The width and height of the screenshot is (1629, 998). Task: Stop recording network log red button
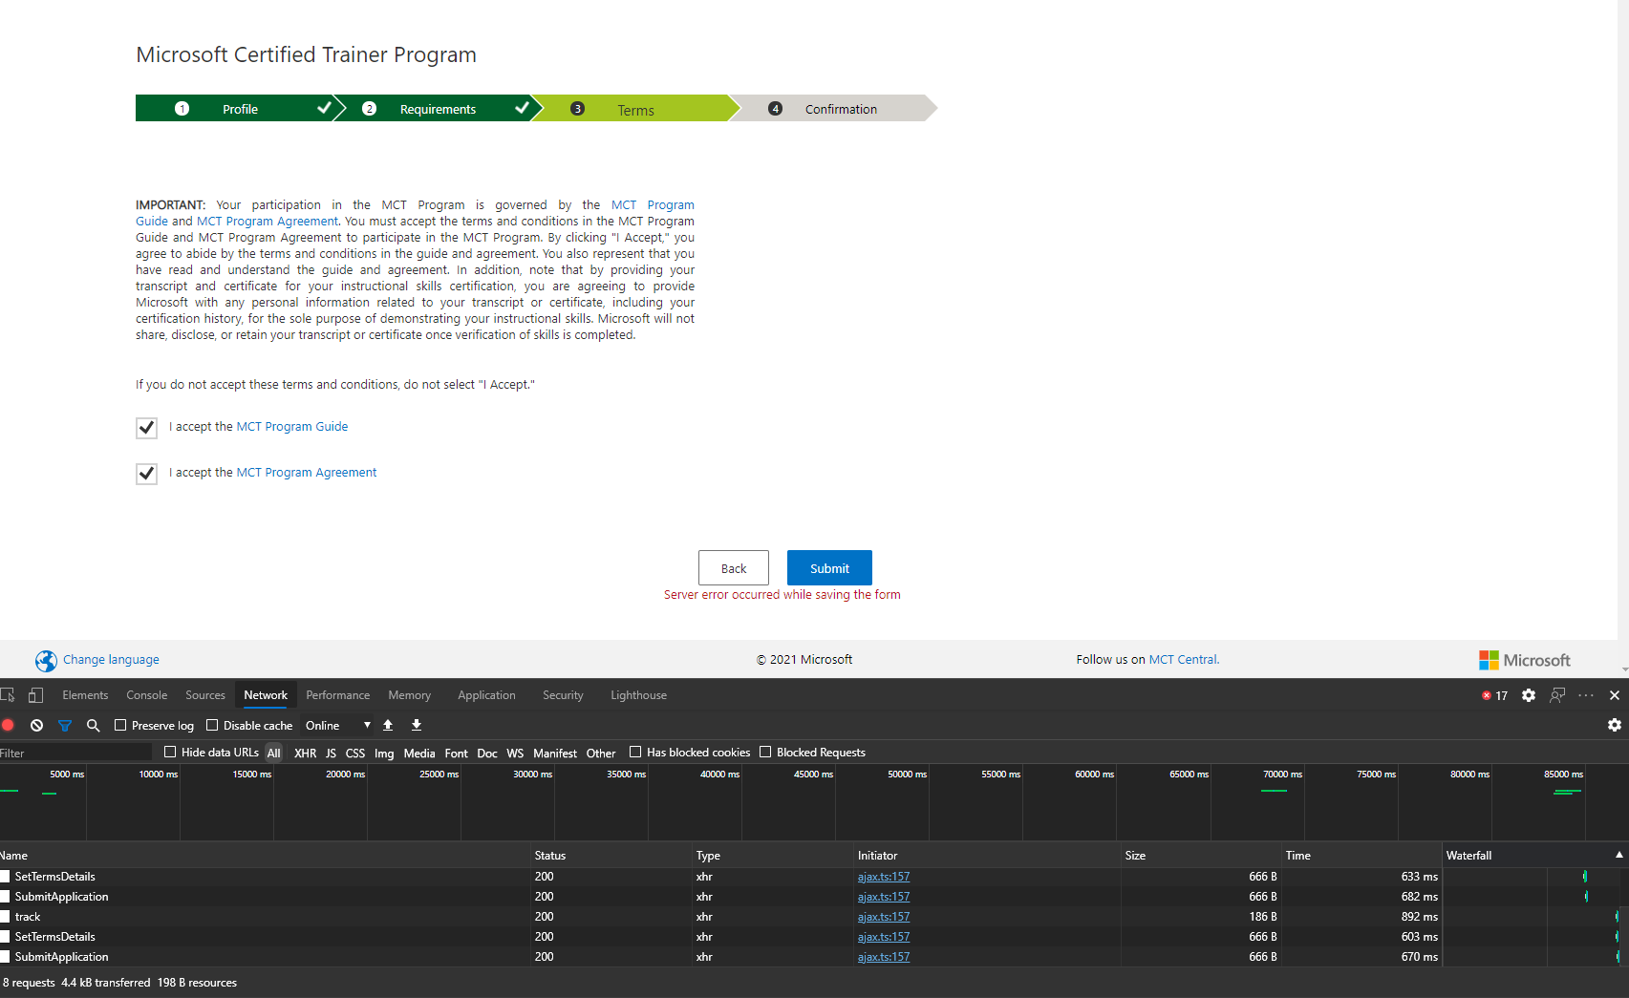click(x=9, y=725)
